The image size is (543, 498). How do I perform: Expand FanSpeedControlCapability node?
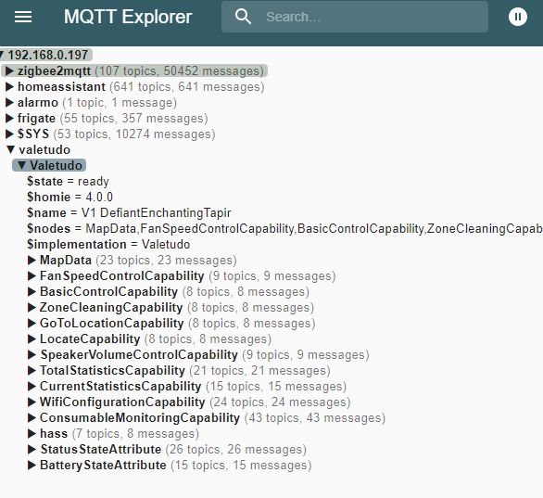[32, 275]
